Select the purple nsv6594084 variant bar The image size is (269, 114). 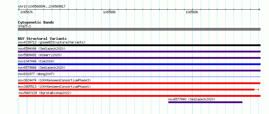(139, 52)
